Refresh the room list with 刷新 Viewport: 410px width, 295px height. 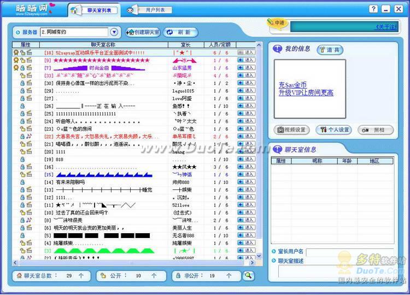coord(180,32)
